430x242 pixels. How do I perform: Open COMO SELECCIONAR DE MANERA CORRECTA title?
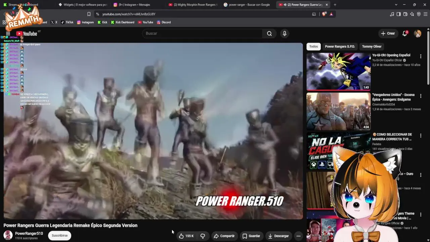[392, 137]
